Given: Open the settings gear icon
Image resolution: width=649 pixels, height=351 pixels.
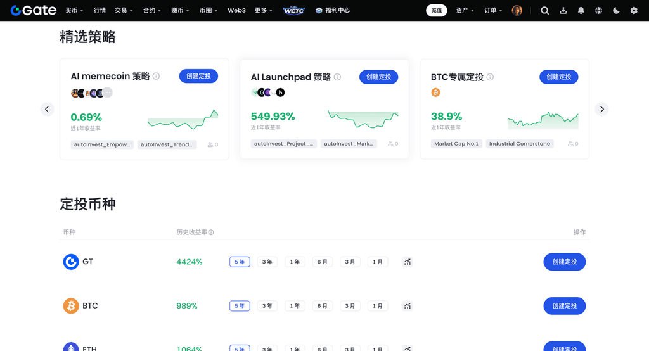Looking at the screenshot, I should pos(634,11).
